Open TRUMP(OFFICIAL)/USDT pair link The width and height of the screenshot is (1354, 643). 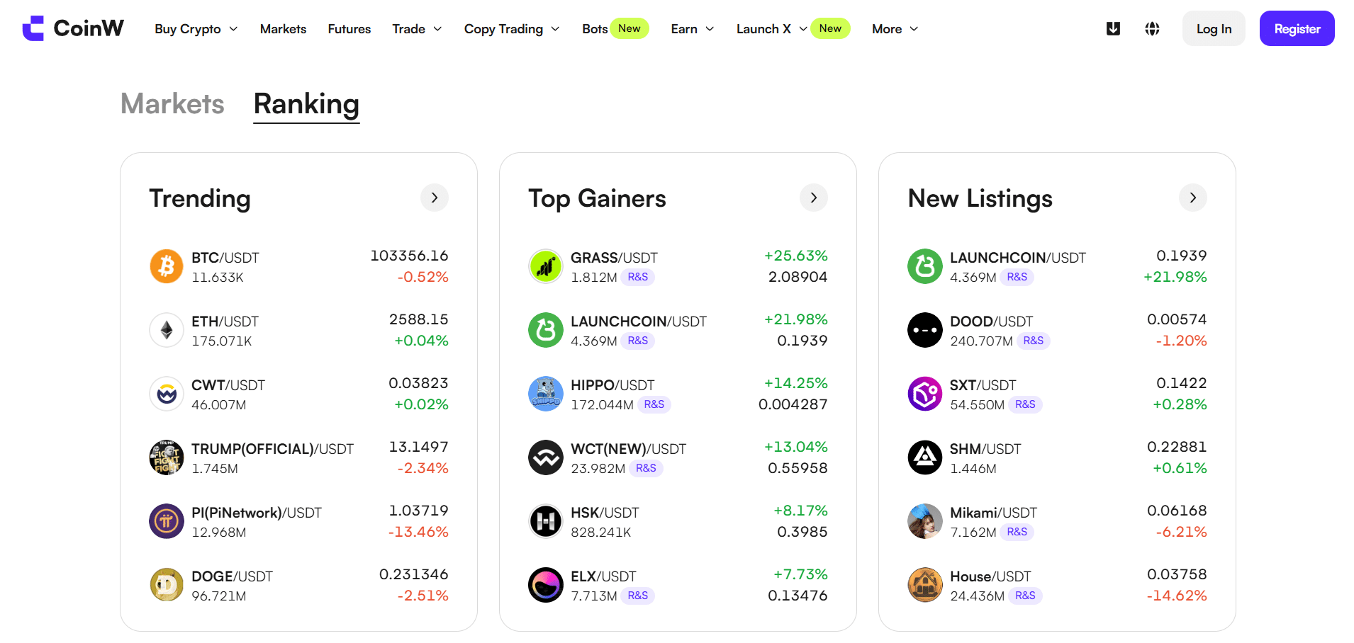point(272,449)
